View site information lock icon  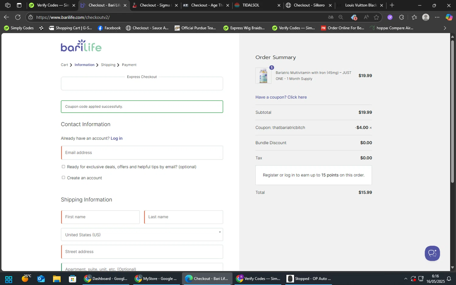click(30, 17)
